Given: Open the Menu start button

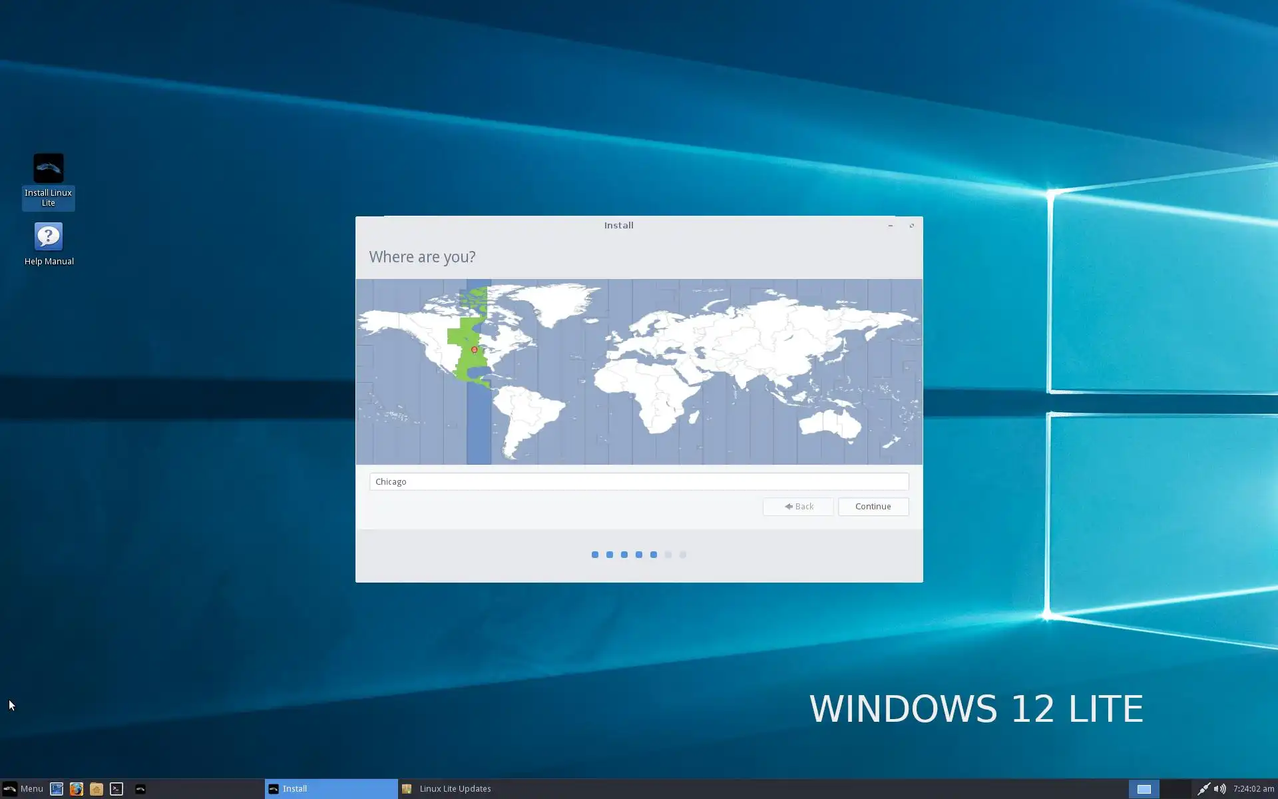Looking at the screenshot, I should point(23,789).
